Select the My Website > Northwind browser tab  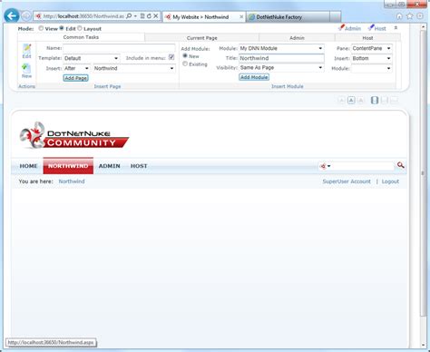pyautogui.click(x=204, y=17)
